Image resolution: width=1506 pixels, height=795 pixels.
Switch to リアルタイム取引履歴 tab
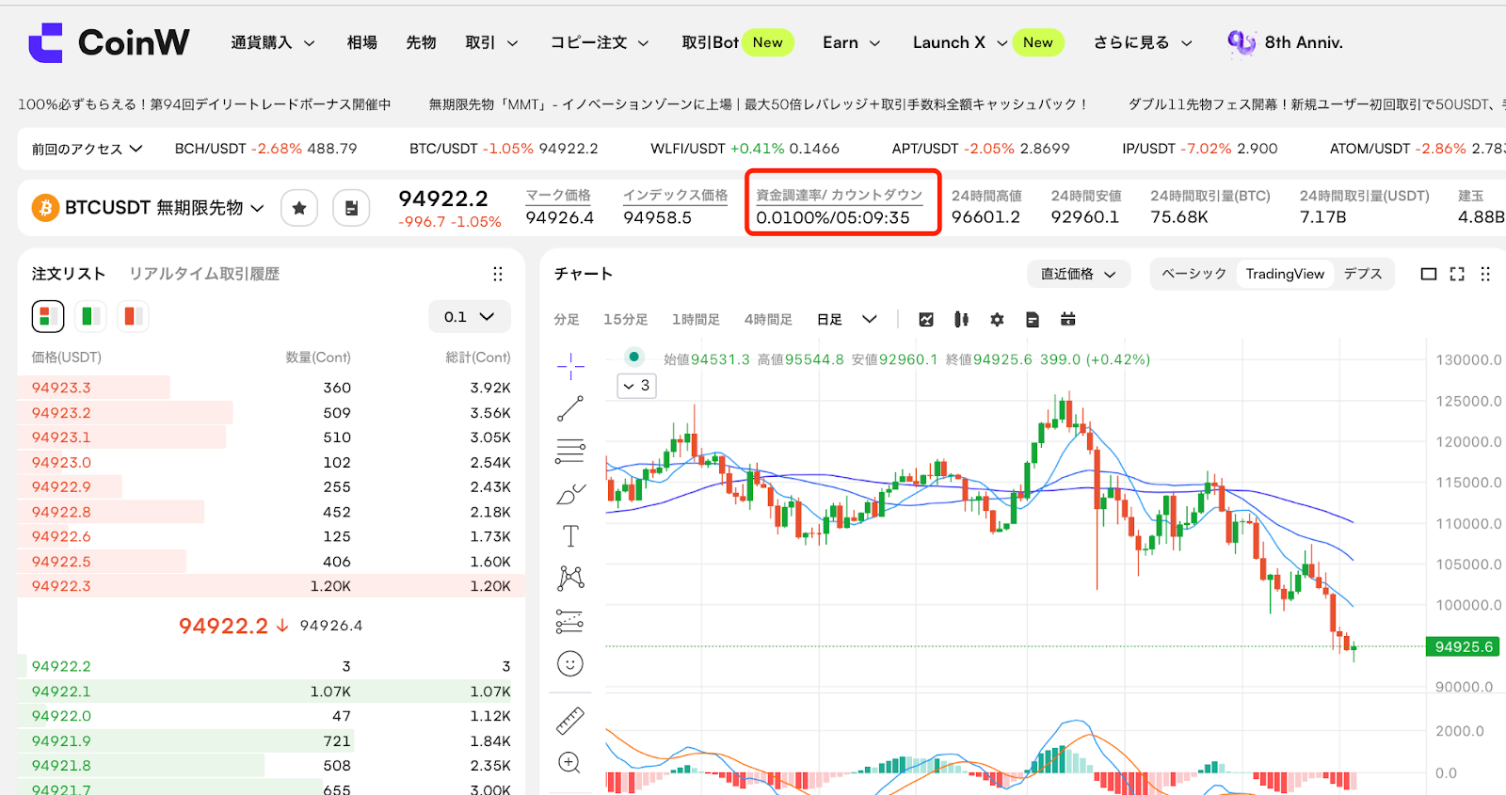(x=204, y=274)
